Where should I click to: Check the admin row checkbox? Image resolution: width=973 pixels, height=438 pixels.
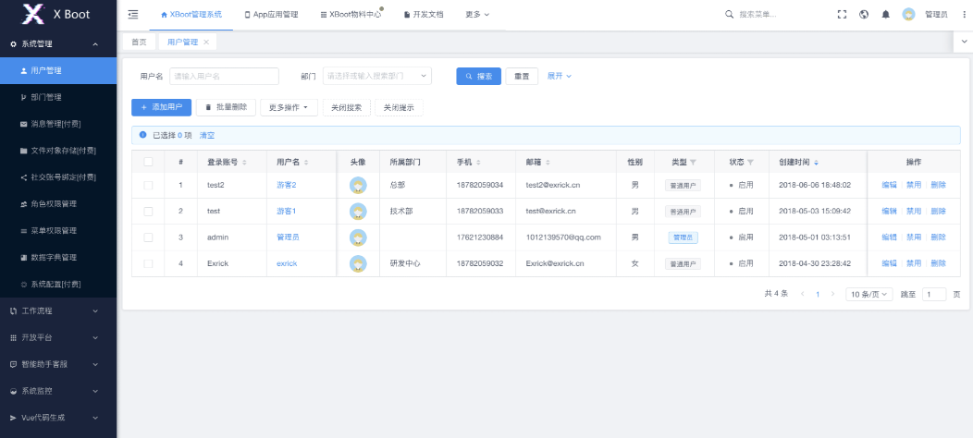tap(148, 237)
